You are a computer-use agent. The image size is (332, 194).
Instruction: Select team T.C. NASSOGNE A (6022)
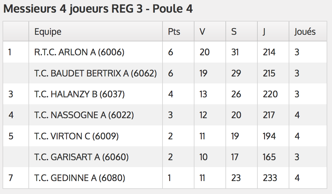pyautogui.click(x=84, y=115)
